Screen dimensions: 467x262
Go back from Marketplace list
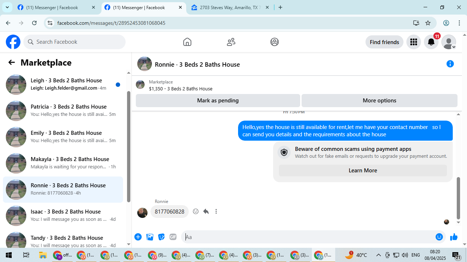pyautogui.click(x=12, y=62)
